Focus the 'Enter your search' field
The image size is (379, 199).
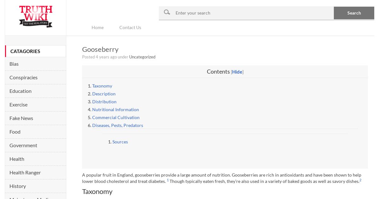[253, 13]
